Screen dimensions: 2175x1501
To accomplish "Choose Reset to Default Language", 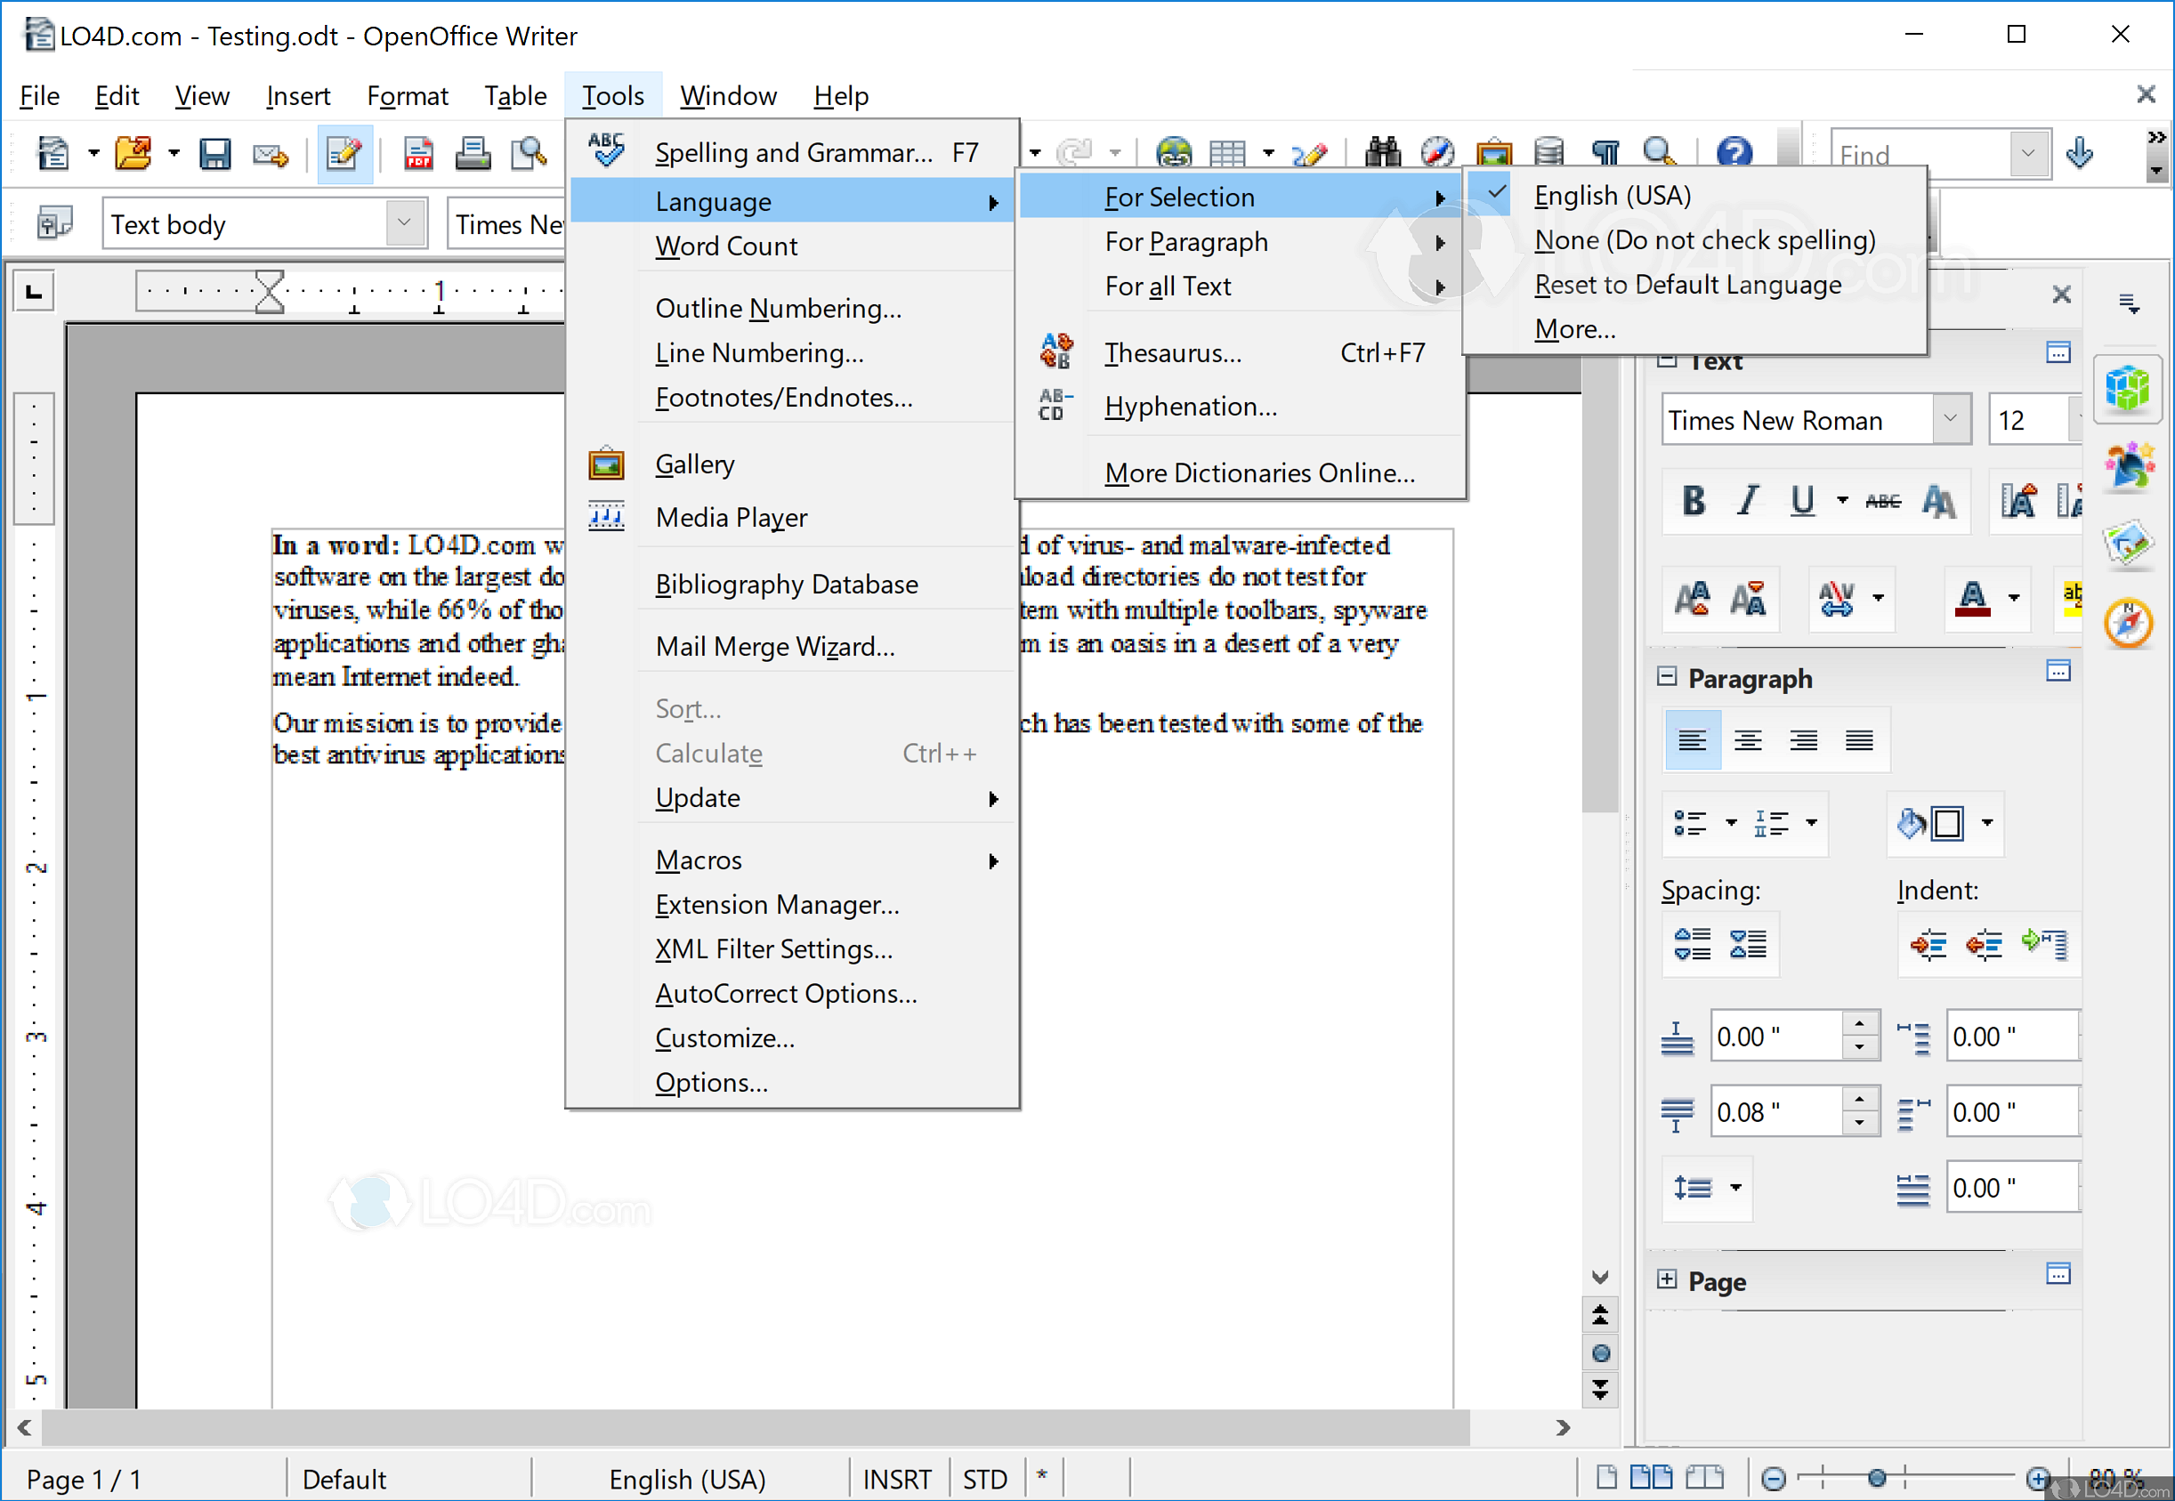I will [1686, 284].
